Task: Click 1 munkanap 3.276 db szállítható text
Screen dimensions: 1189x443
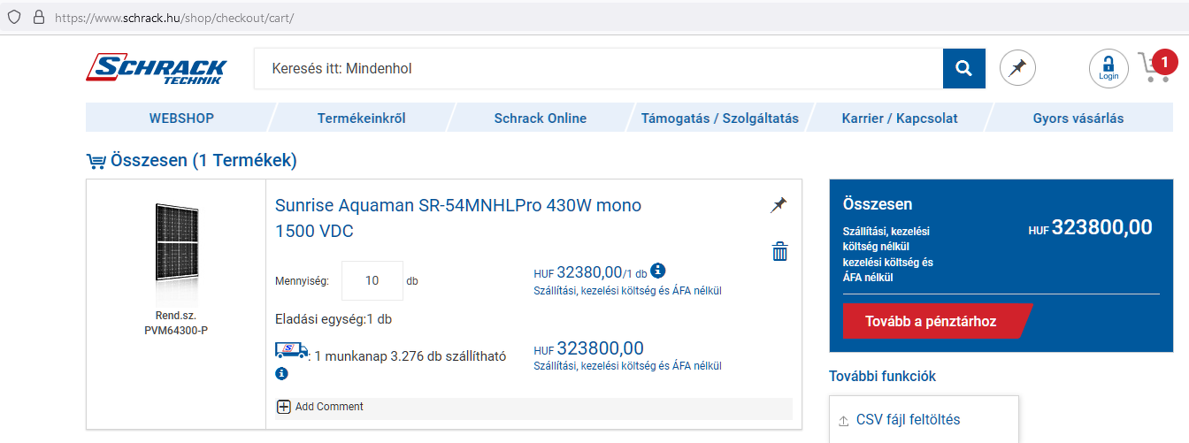Action: coord(410,356)
